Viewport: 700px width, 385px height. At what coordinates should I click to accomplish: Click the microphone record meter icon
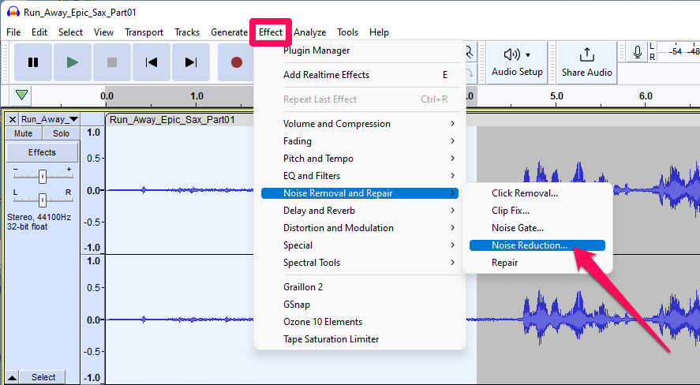tap(638, 52)
